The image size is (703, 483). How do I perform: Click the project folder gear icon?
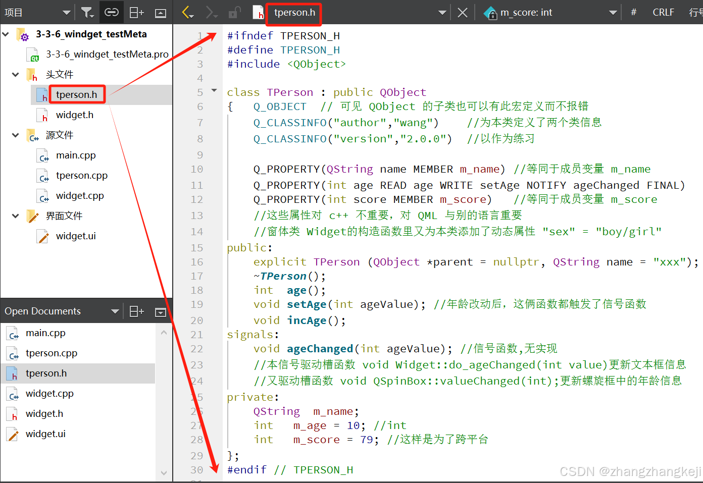coord(22,34)
